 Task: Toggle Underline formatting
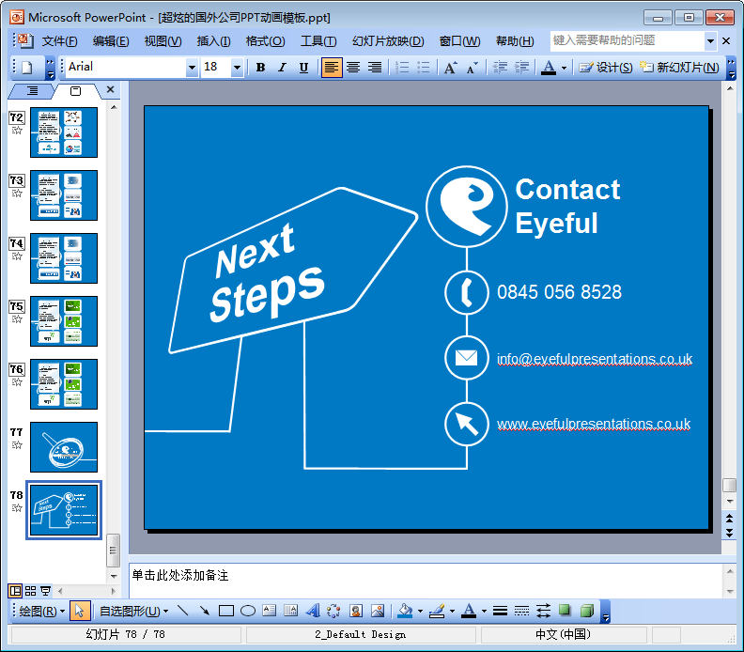click(x=303, y=68)
